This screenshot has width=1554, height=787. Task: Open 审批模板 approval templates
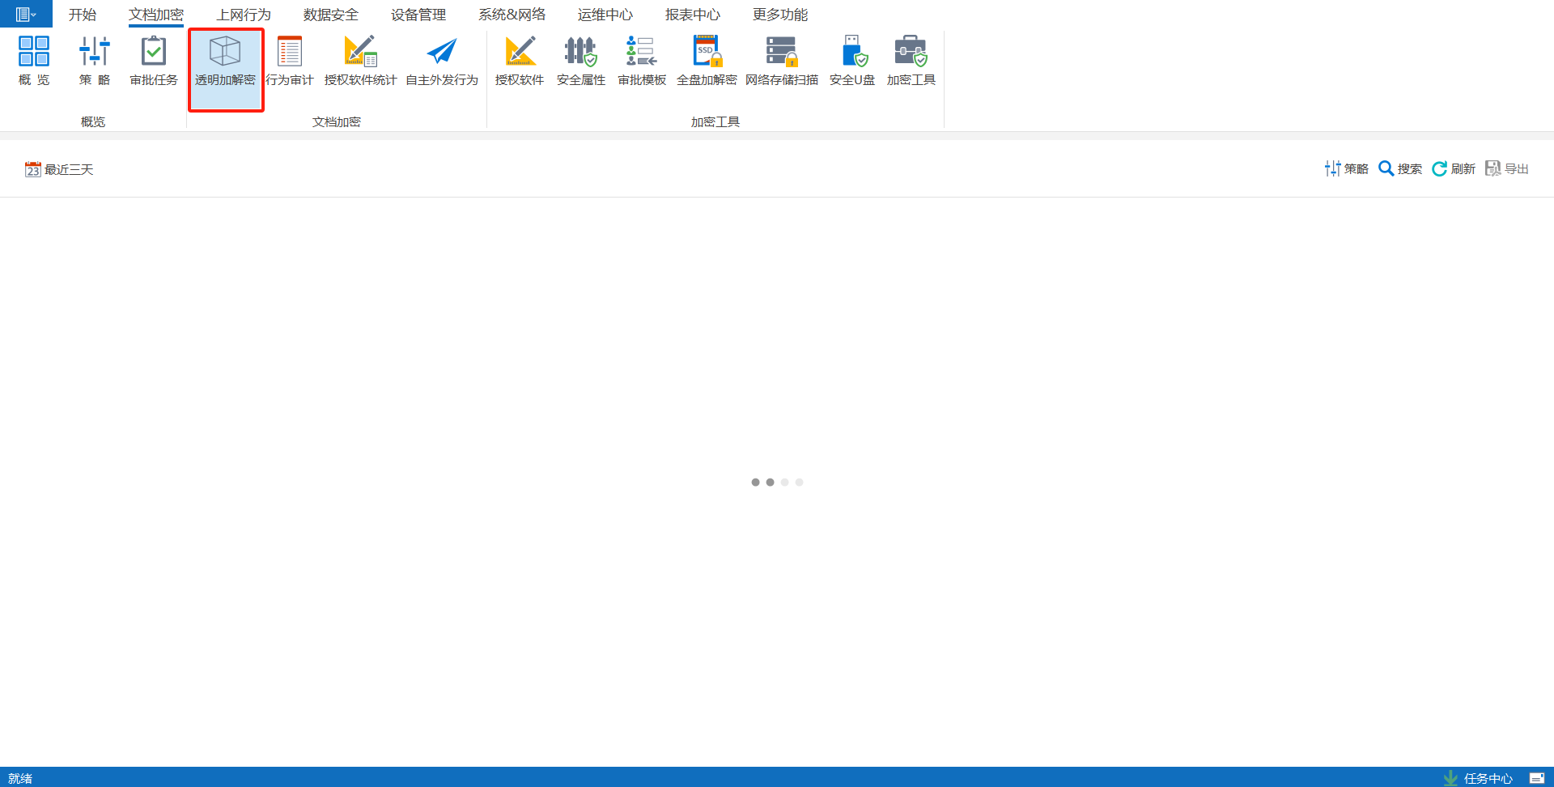[642, 61]
